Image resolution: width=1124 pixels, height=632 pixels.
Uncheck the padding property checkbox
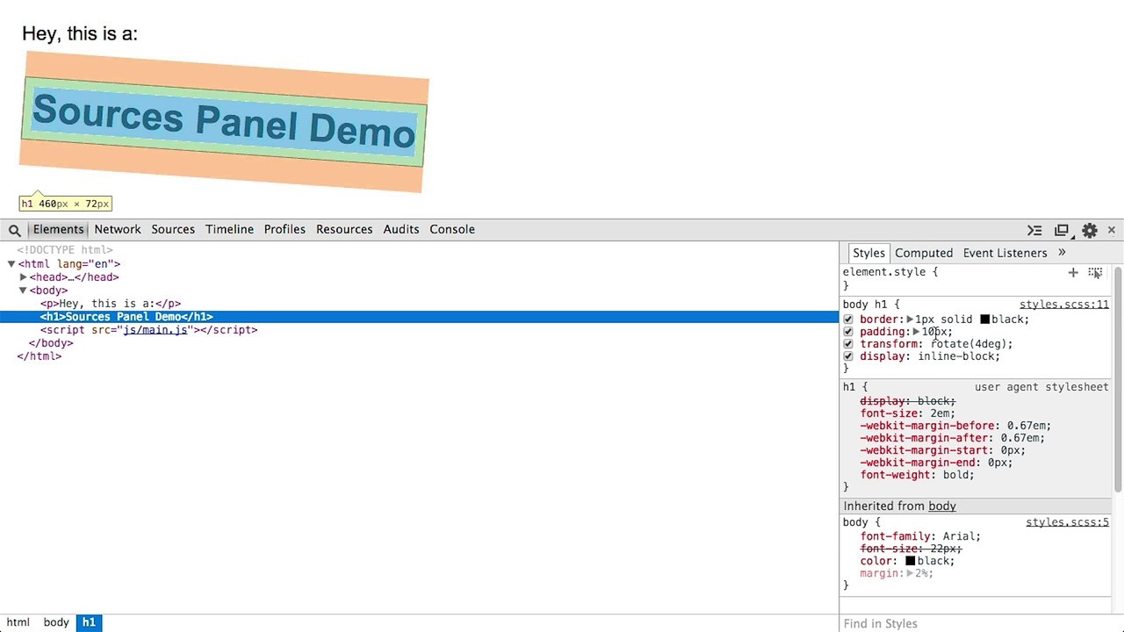pyautogui.click(x=848, y=332)
